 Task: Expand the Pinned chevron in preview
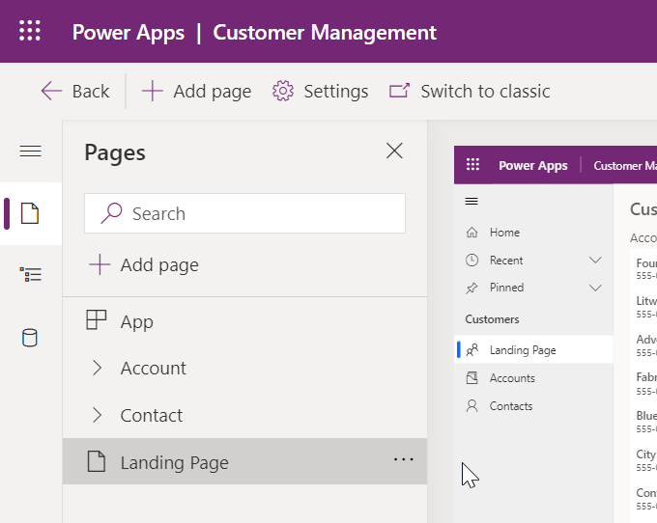coord(595,288)
